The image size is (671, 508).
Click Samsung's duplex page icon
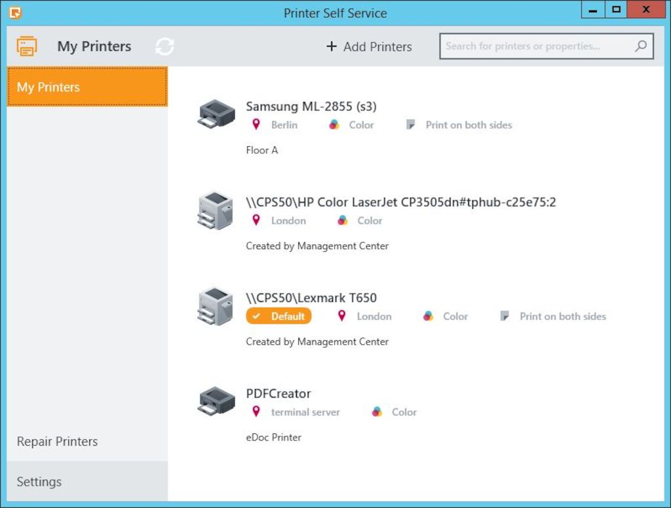click(x=410, y=125)
